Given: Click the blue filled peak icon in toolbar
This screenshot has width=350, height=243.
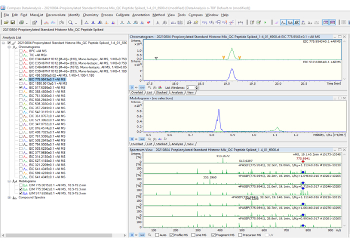Looking at the screenshot, I should (93, 23).
